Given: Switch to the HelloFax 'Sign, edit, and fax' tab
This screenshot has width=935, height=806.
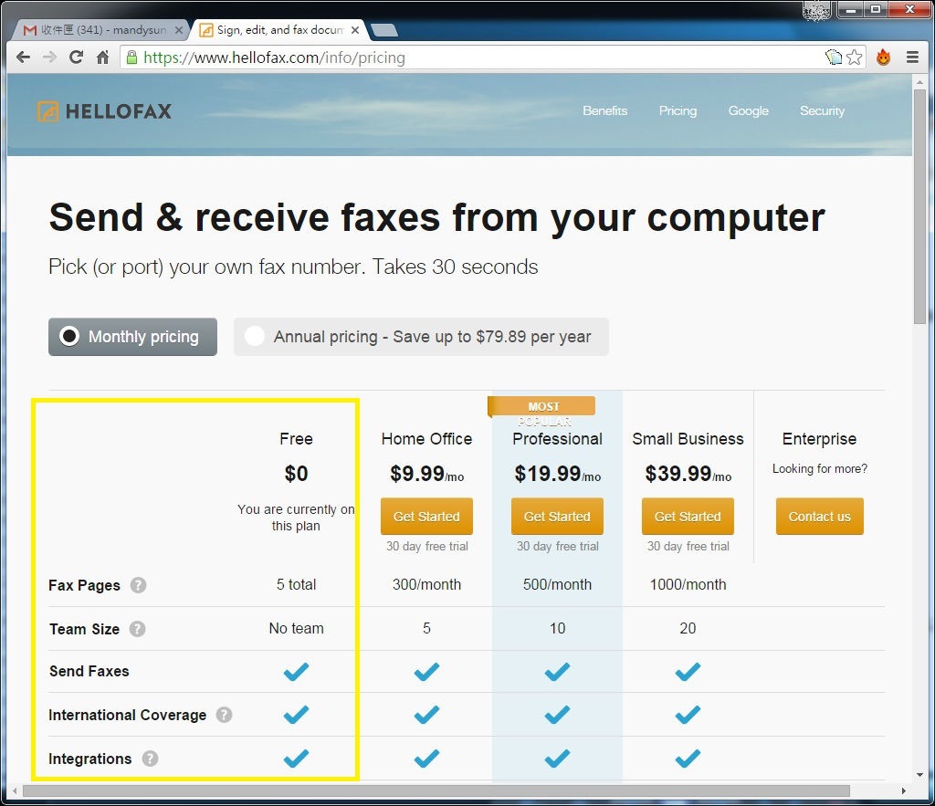Looking at the screenshot, I should coord(279,30).
